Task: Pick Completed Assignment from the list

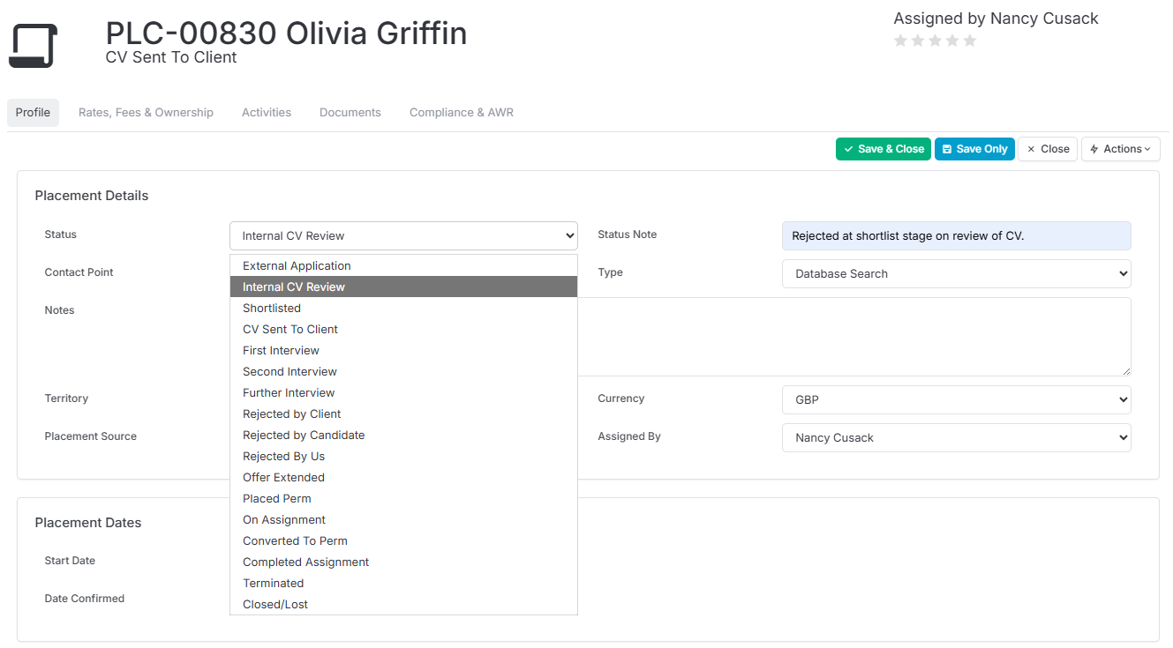Action: [x=403, y=562]
